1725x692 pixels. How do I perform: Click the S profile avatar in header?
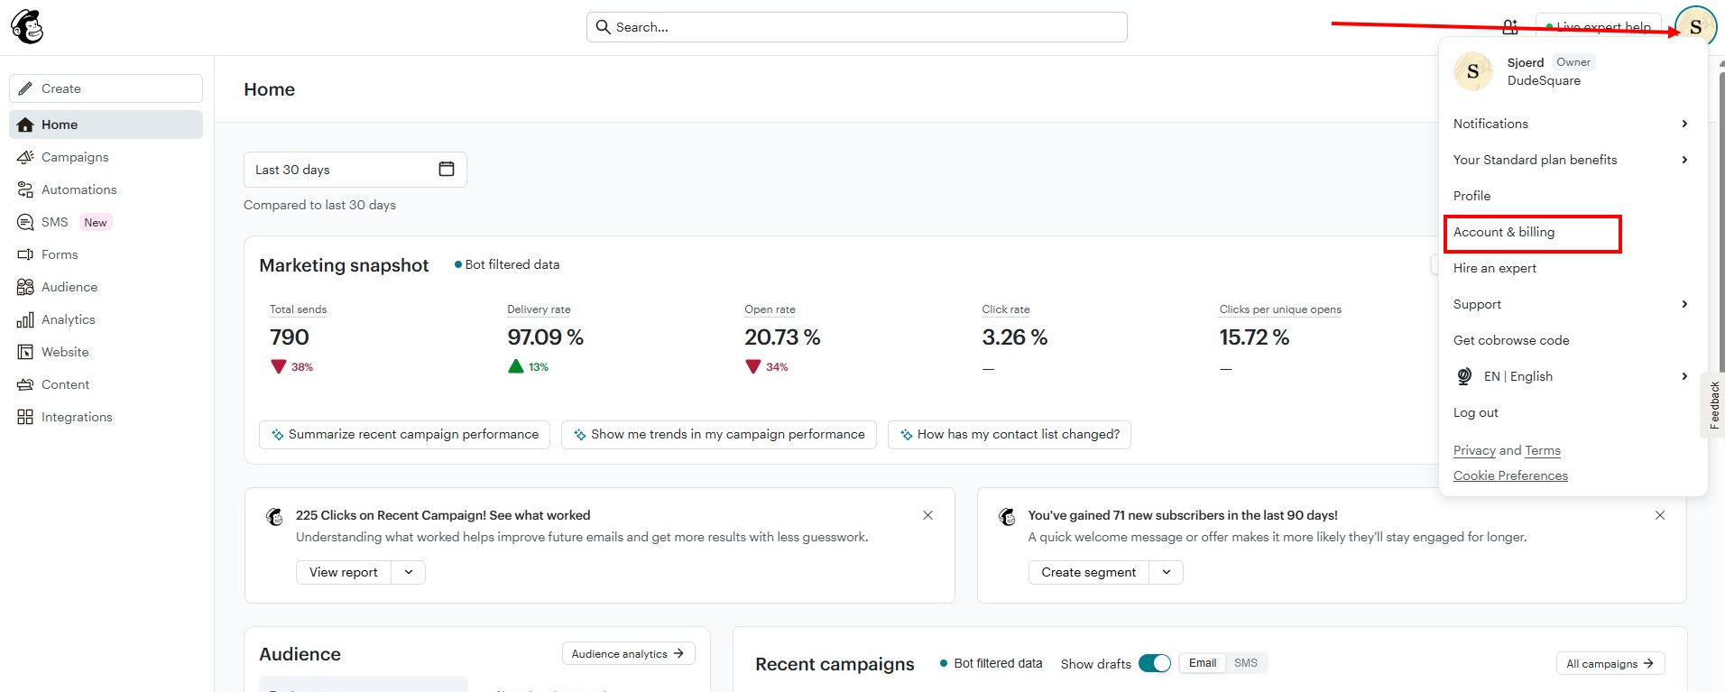[1695, 26]
